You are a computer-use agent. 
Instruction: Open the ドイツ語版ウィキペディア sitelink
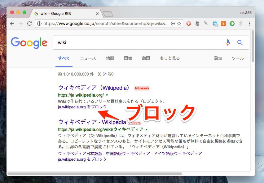click(x=178, y=154)
